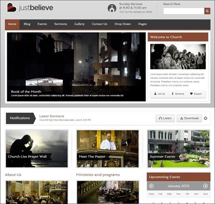Click the Listen button
Image resolution: width=215 pixels, height=204 pixels.
(165, 118)
